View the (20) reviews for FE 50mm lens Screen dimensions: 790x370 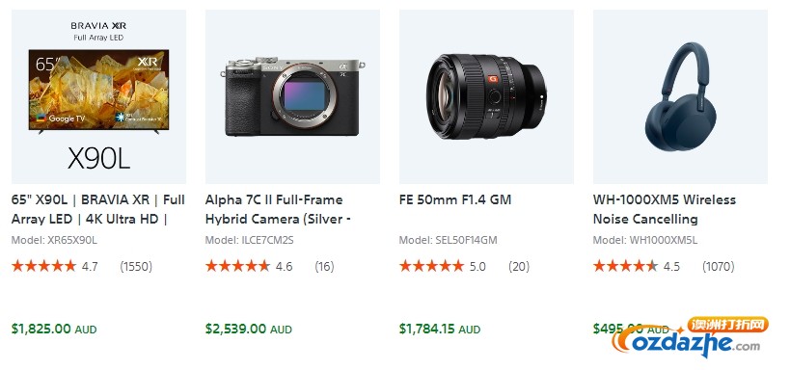coord(519,266)
